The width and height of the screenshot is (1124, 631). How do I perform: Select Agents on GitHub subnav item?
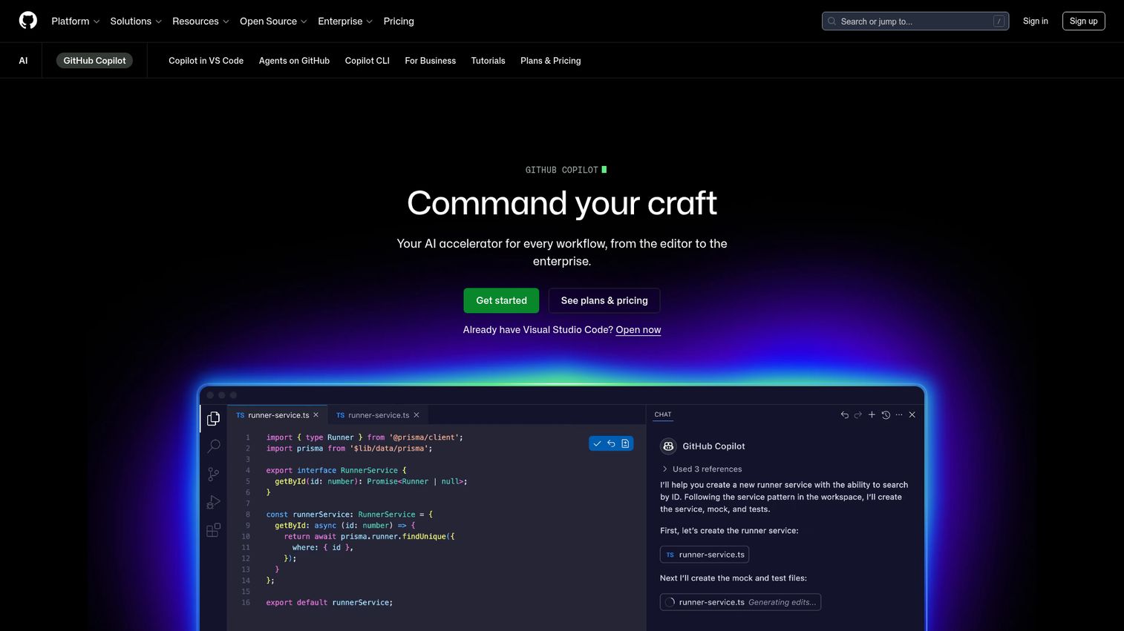click(x=294, y=61)
